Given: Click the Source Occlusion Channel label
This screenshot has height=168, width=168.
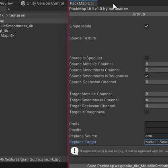Looking at the screenshot, I should [92, 82].
